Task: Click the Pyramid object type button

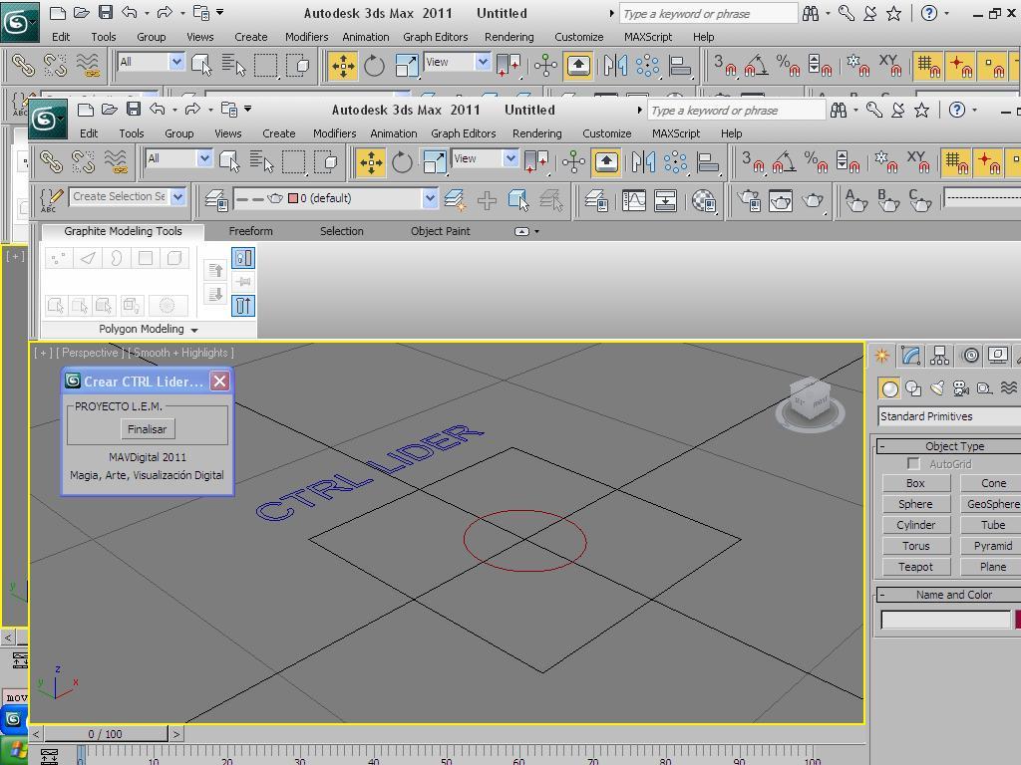Action: (x=992, y=546)
